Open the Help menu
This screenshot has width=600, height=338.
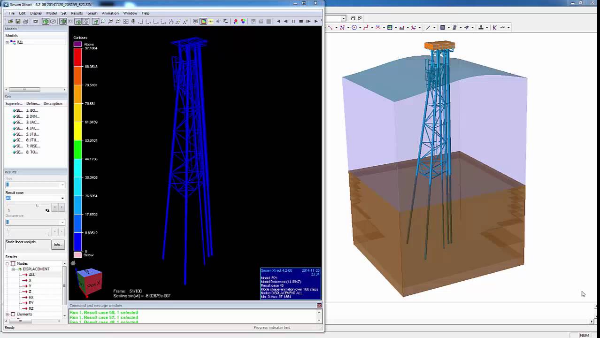pyautogui.click(x=146, y=13)
